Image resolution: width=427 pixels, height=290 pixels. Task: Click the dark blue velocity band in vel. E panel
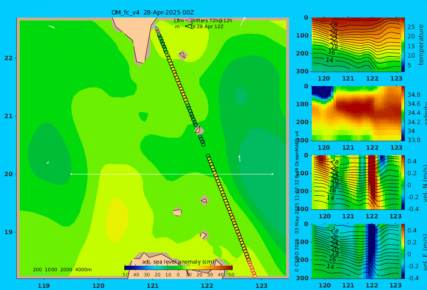[371, 251]
